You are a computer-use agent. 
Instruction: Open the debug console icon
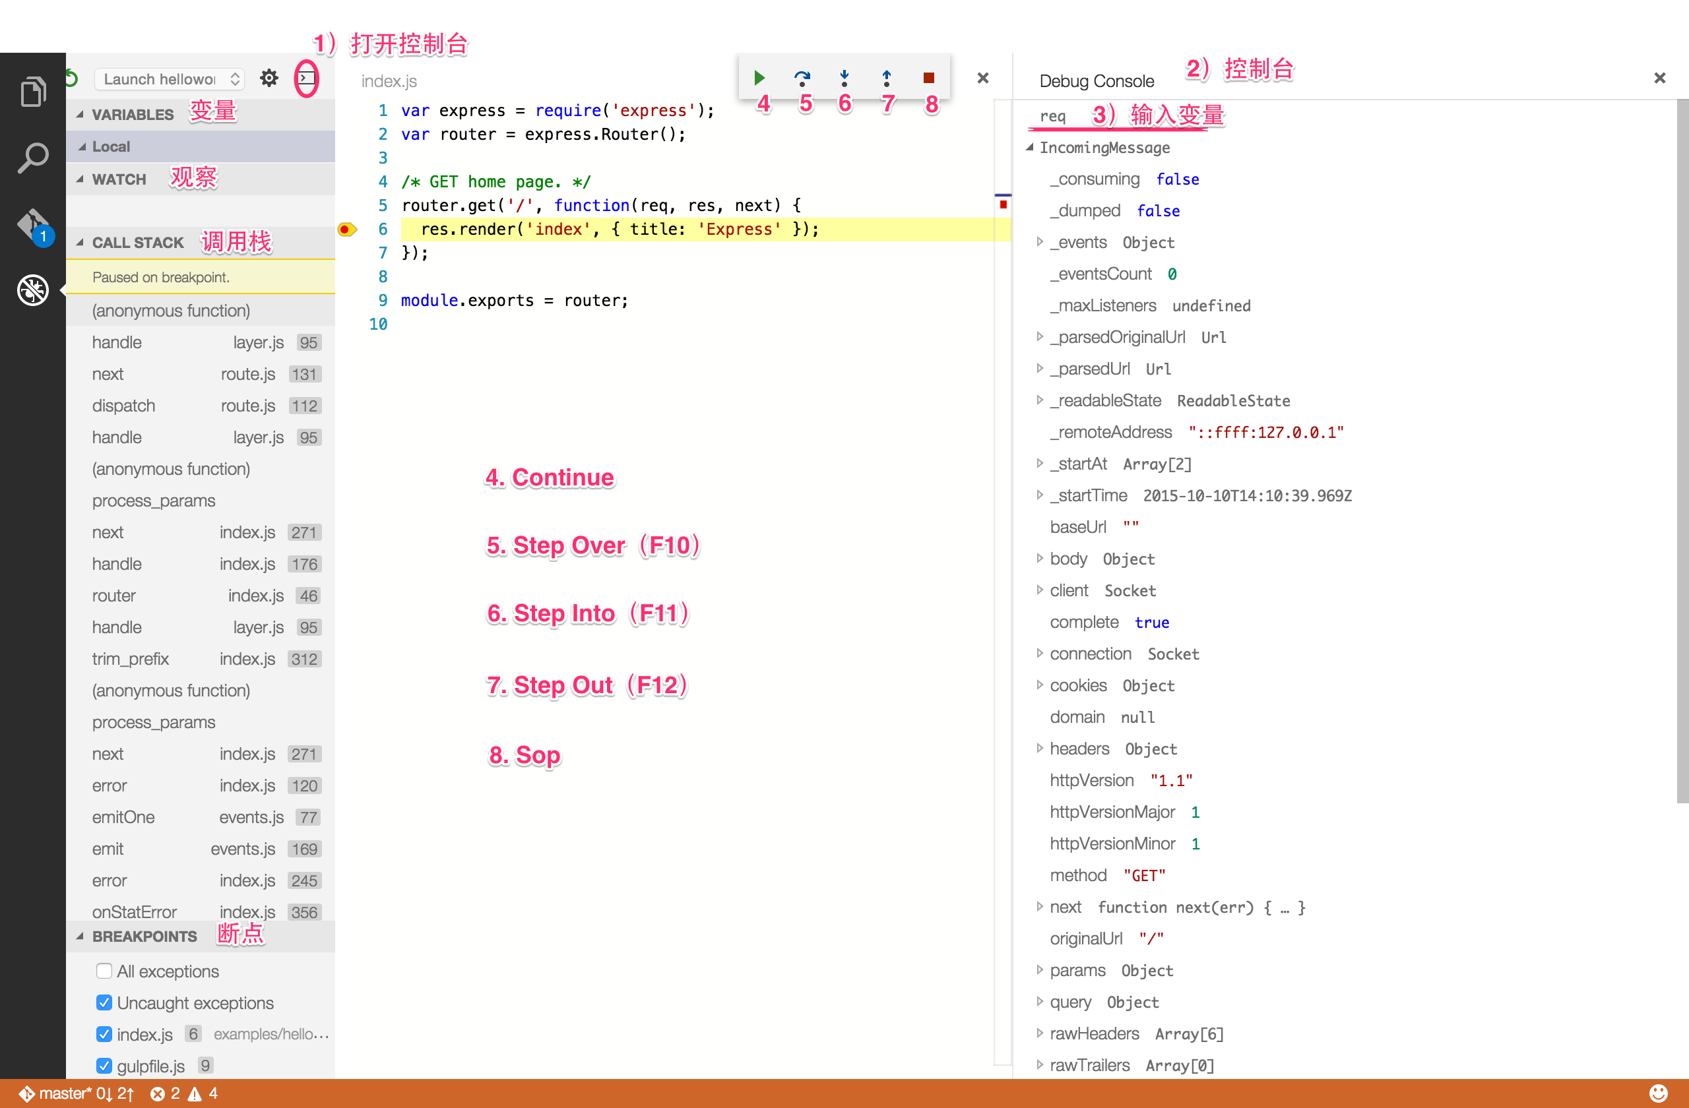306,78
